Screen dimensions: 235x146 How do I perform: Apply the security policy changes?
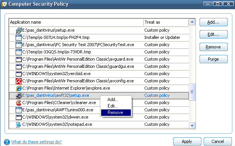tap(187, 141)
